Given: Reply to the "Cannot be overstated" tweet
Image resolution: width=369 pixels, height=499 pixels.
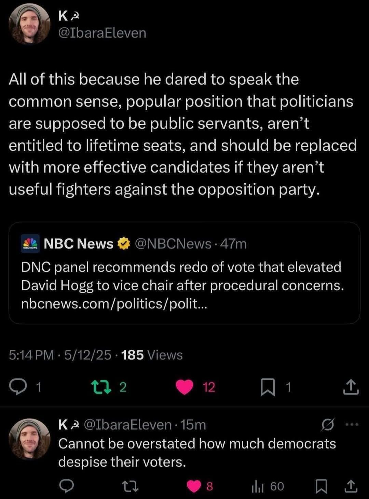Looking at the screenshot, I should pyautogui.click(x=67, y=486).
